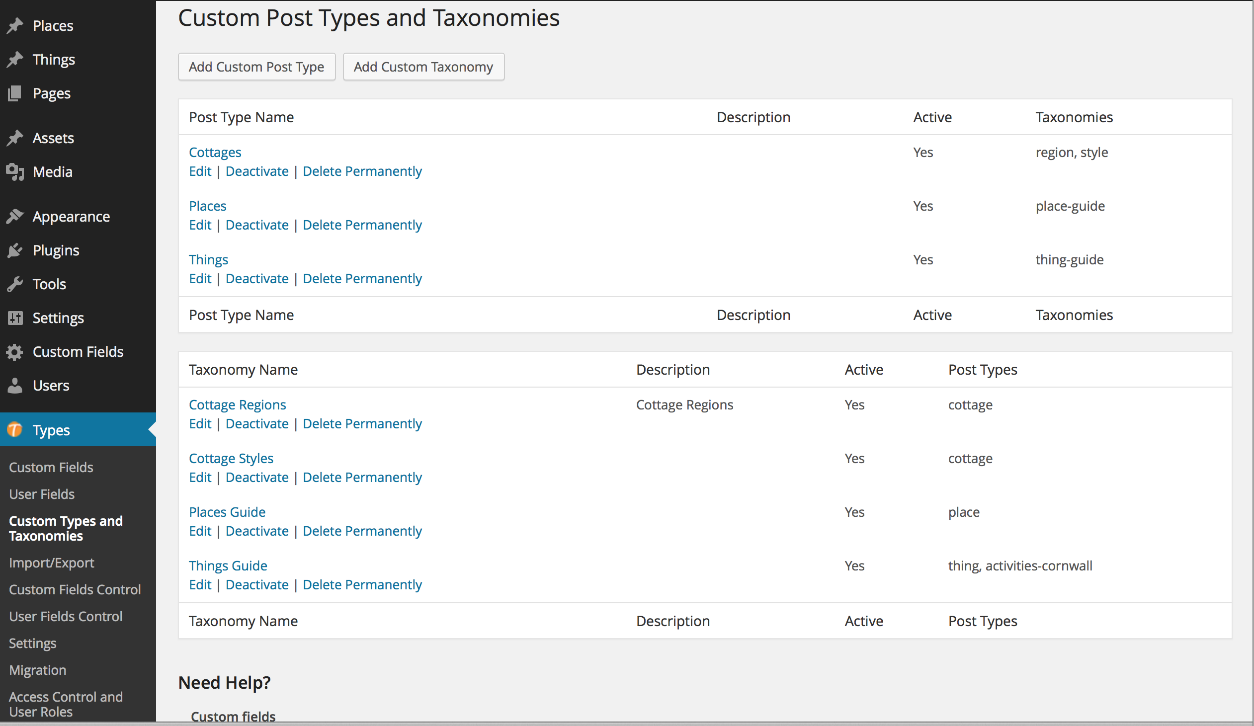Image resolution: width=1254 pixels, height=726 pixels.
Task: Open the Places post type link
Action: (207, 206)
